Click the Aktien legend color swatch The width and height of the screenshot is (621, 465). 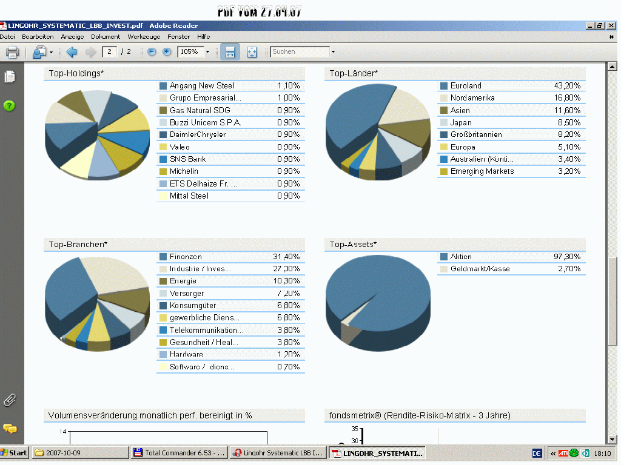point(443,257)
